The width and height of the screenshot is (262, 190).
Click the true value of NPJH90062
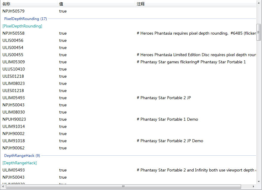[x=63, y=148]
